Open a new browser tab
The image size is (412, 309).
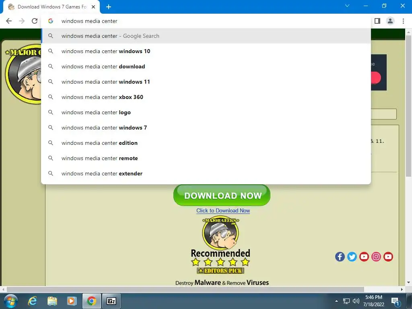tap(109, 7)
